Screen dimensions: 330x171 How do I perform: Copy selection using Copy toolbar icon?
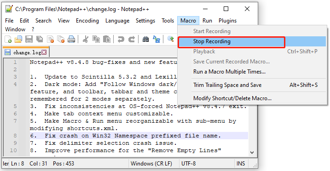[96, 39]
